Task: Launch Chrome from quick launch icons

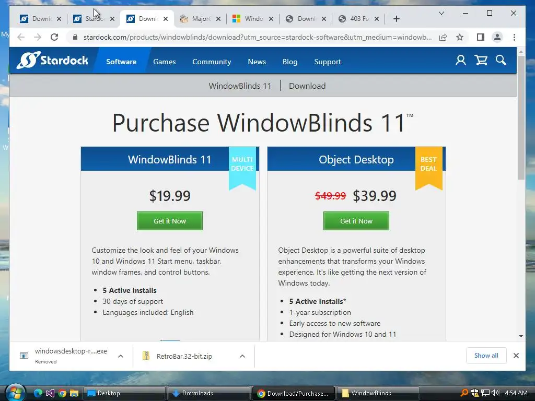Action: click(x=62, y=393)
